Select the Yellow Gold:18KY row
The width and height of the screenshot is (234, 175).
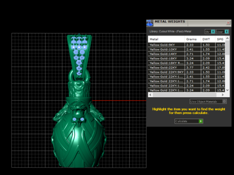[187, 58]
